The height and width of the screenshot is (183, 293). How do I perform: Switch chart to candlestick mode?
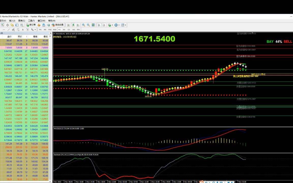(x=73, y=25)
